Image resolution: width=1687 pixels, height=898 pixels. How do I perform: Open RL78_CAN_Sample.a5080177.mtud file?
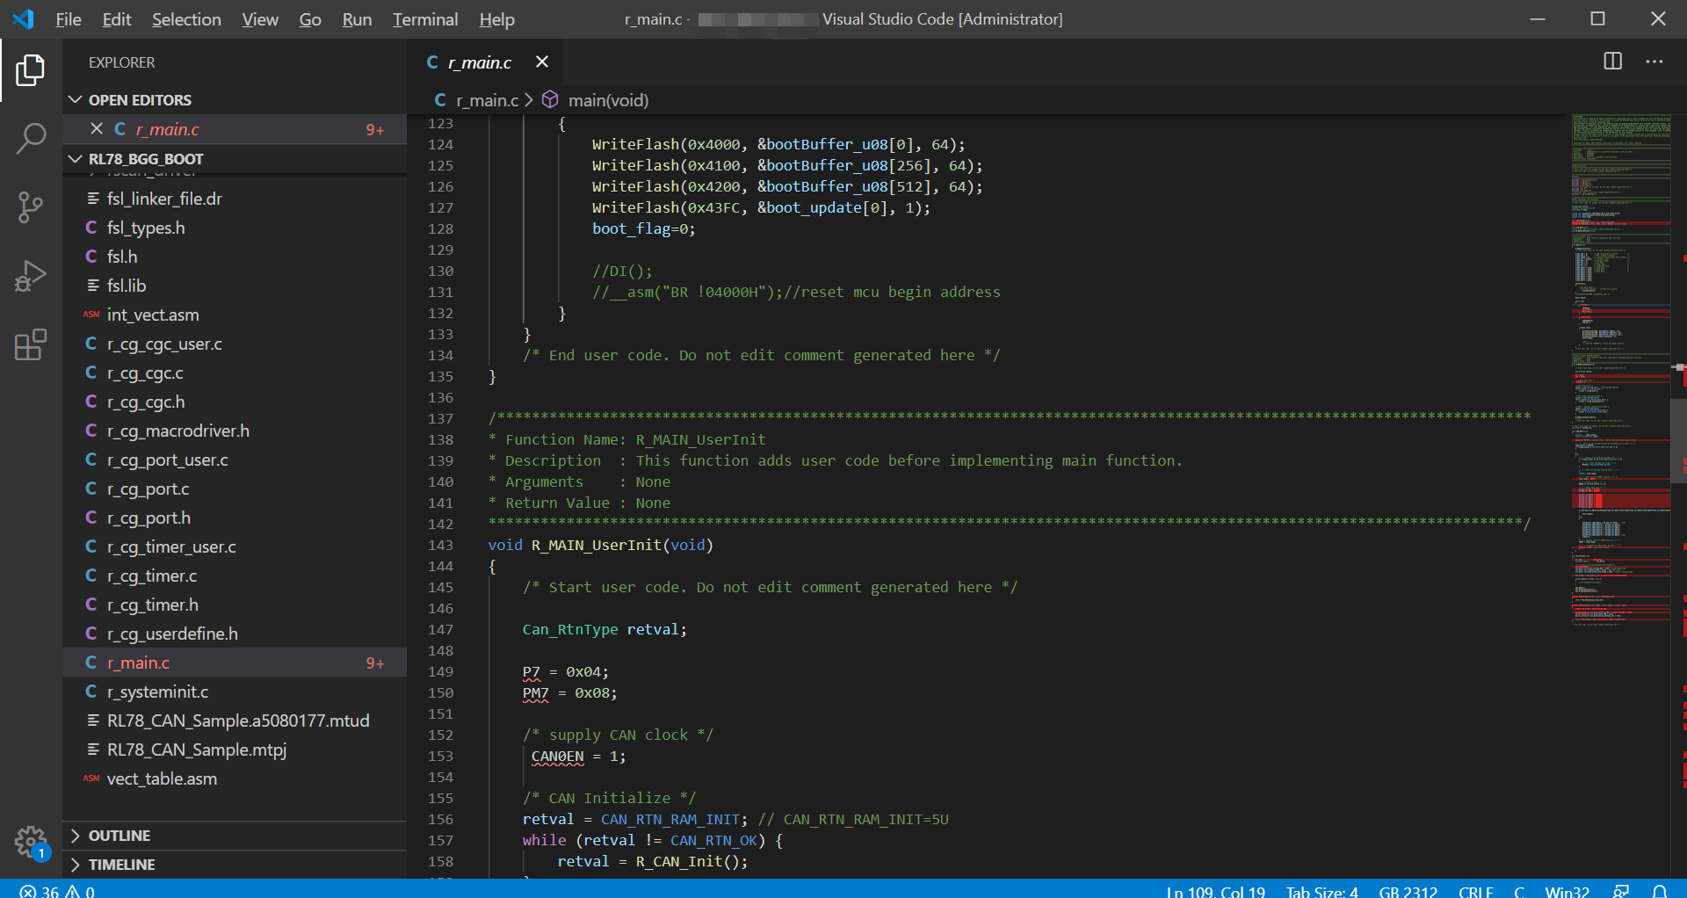[235, 721]
